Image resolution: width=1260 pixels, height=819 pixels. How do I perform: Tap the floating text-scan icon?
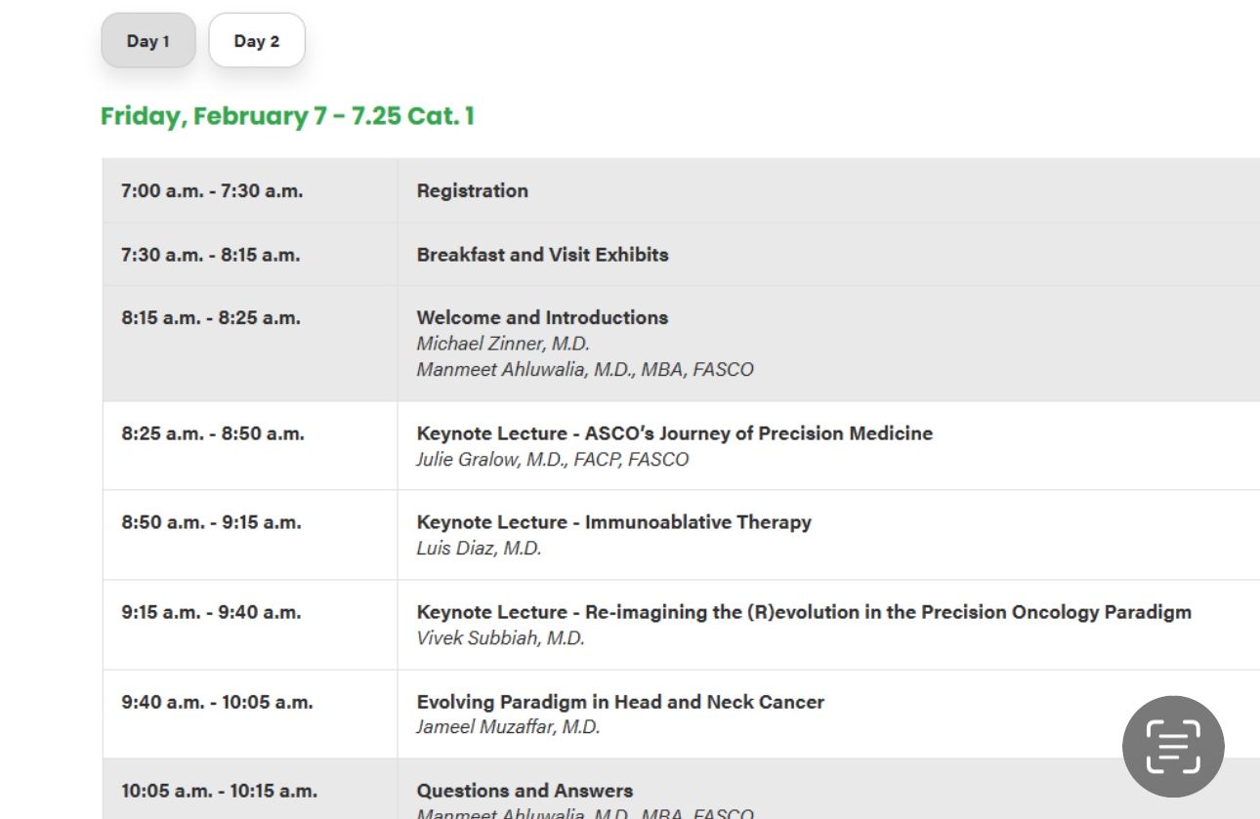[1173, 747]
